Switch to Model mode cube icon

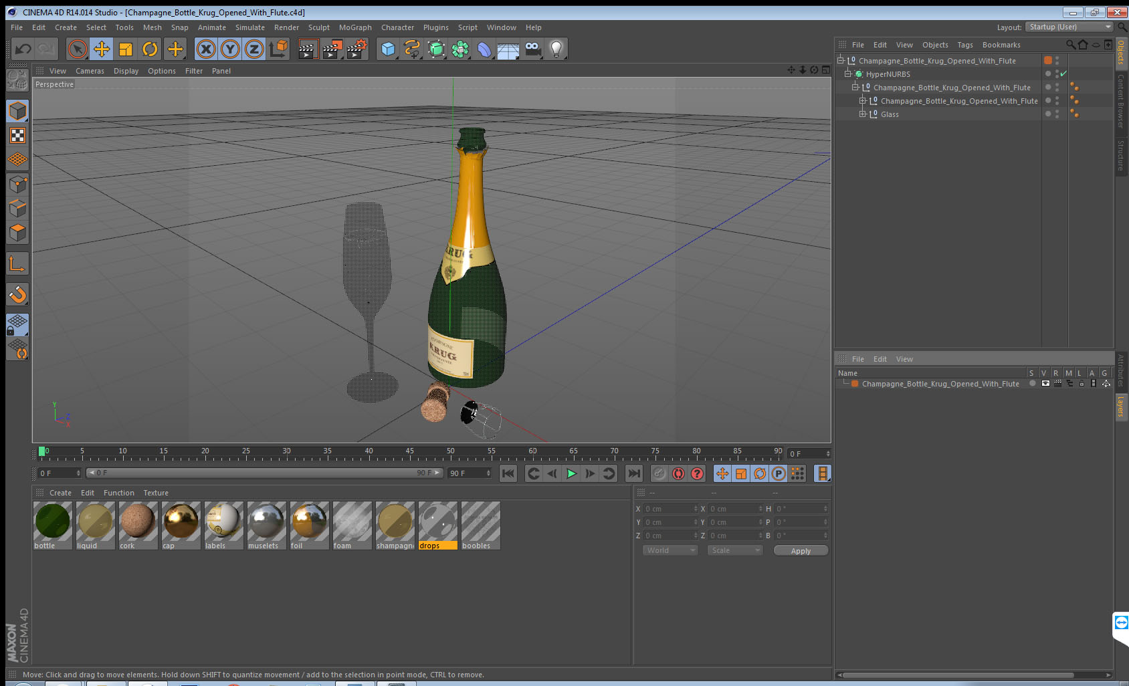[x=17, y=111]
